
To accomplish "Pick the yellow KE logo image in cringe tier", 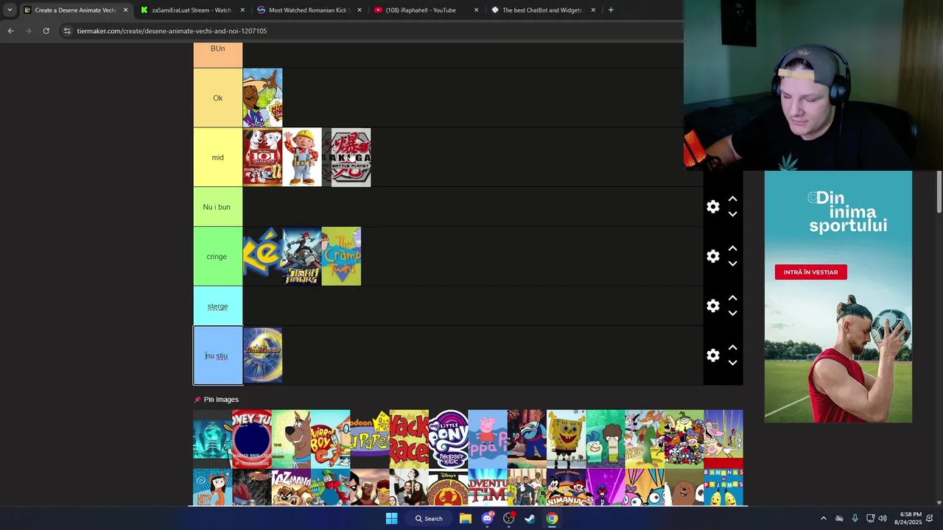I will coord(262,256).
